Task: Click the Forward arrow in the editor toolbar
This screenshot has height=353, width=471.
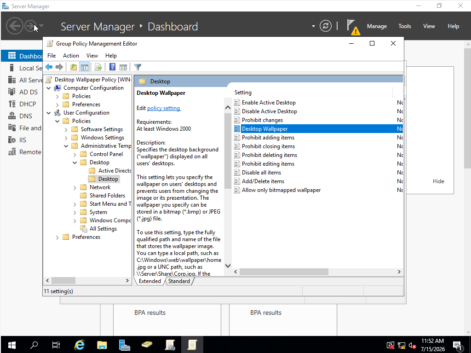Action: pos(59,67)
